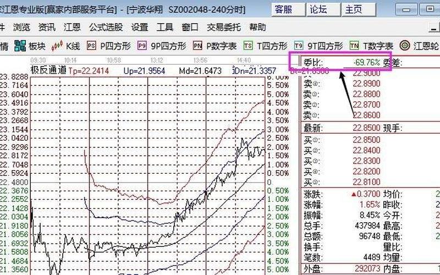The image size is (440, 275).
Task: Click the 振幅 value 8.45%
Action: pyautogui.click(x=370, y=215)
